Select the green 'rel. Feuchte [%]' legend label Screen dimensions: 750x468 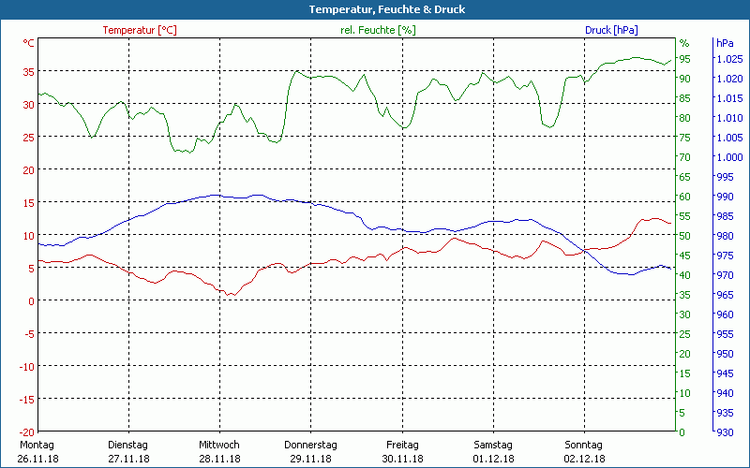pyautogui.click(x=378, y=30)
